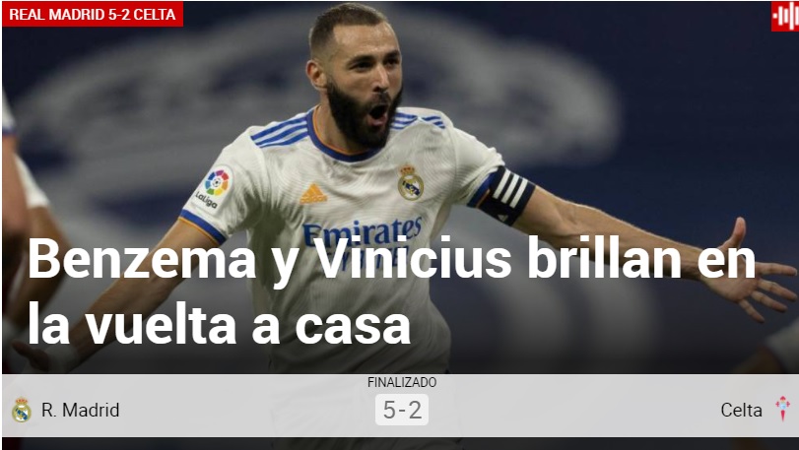
Task: Click the Emirates sponsor text on shirt
Action: [363, 232]
